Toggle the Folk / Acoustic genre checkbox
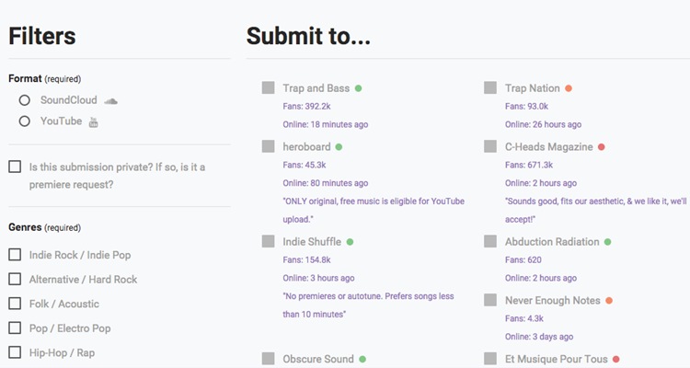 coord(15,304)
